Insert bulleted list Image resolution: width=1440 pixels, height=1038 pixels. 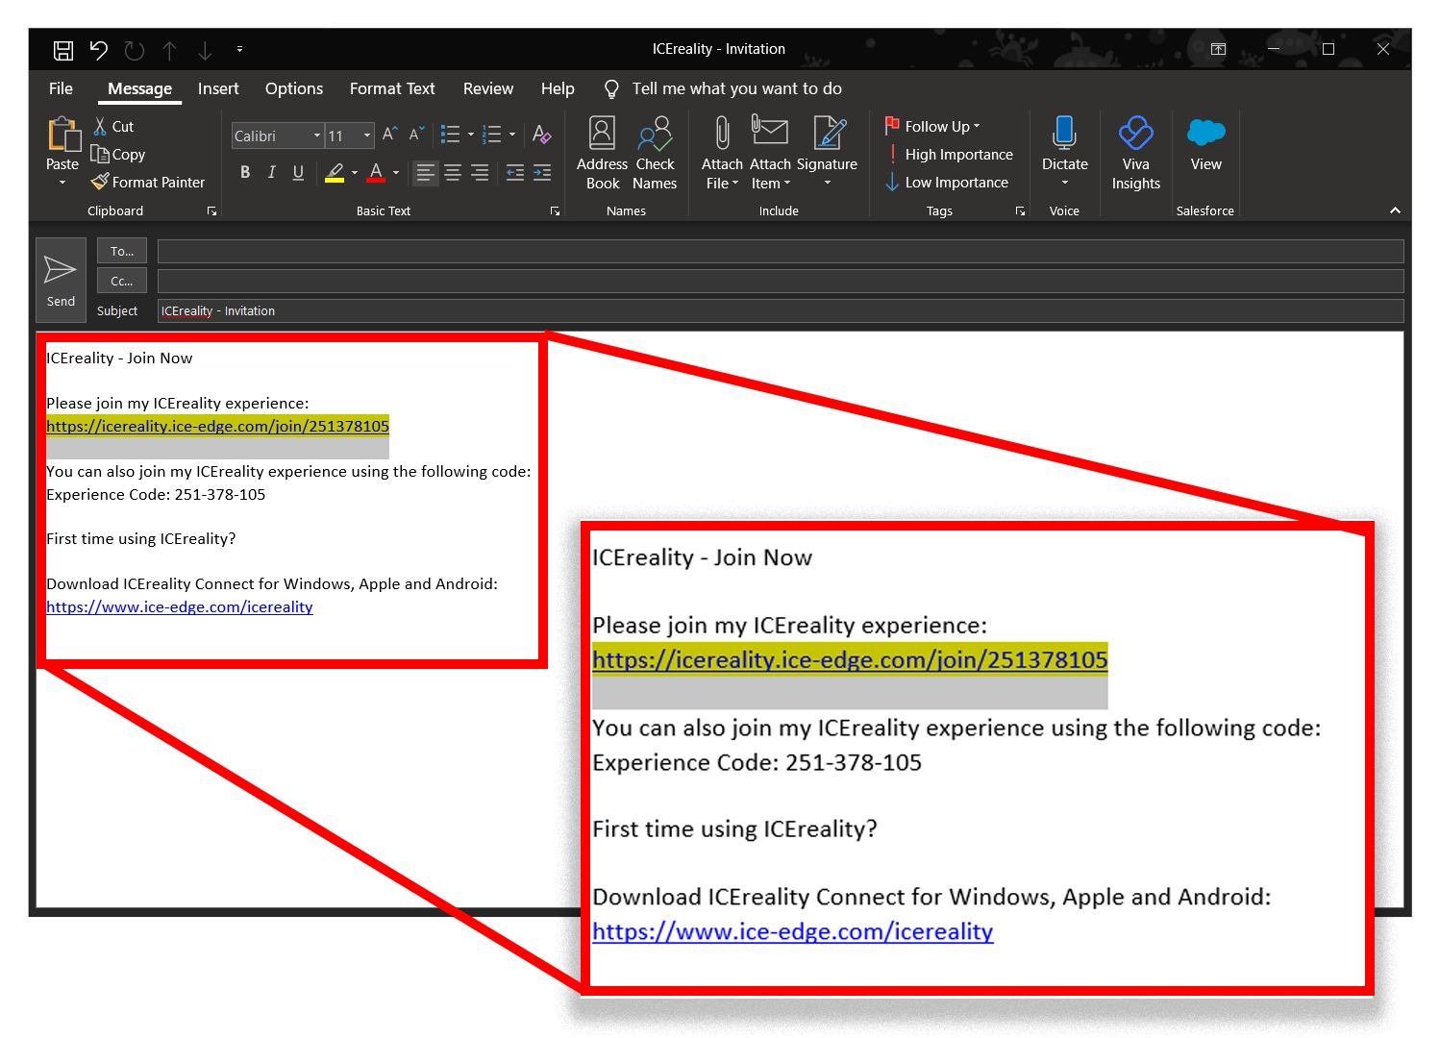click(450, 135)
